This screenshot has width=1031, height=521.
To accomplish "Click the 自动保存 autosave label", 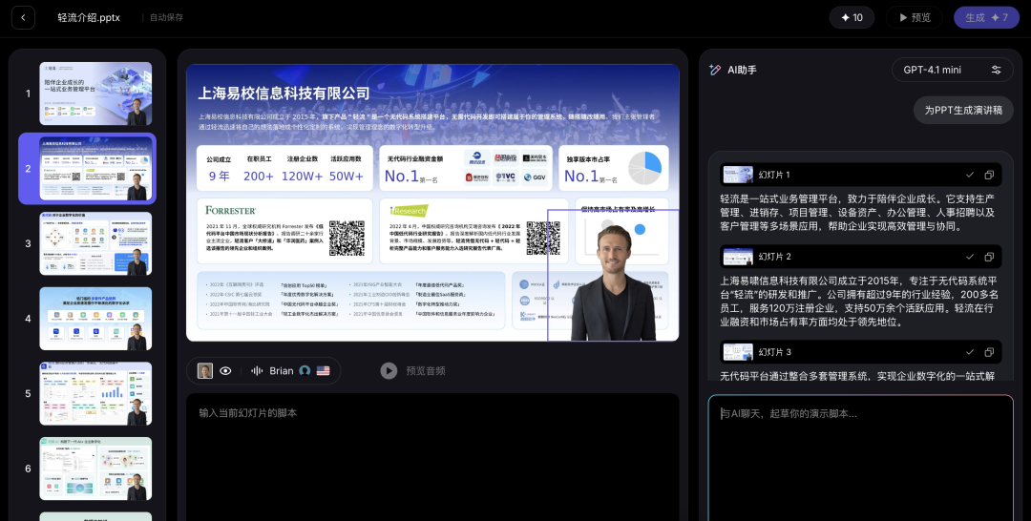I will pos(166,18).
